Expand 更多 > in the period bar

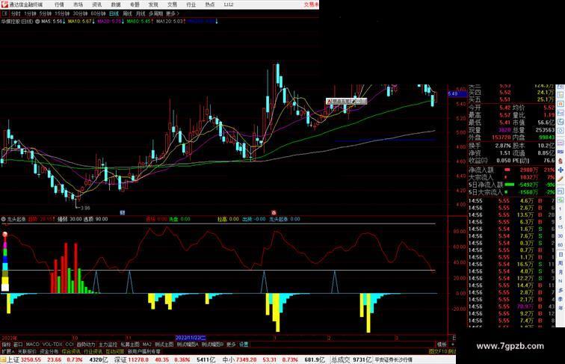[x=173, y=13]
